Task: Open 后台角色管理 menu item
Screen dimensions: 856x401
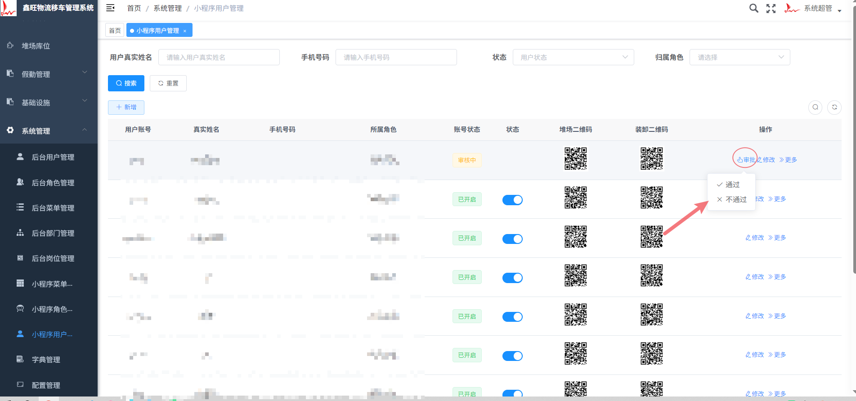Action: [49, 183]
